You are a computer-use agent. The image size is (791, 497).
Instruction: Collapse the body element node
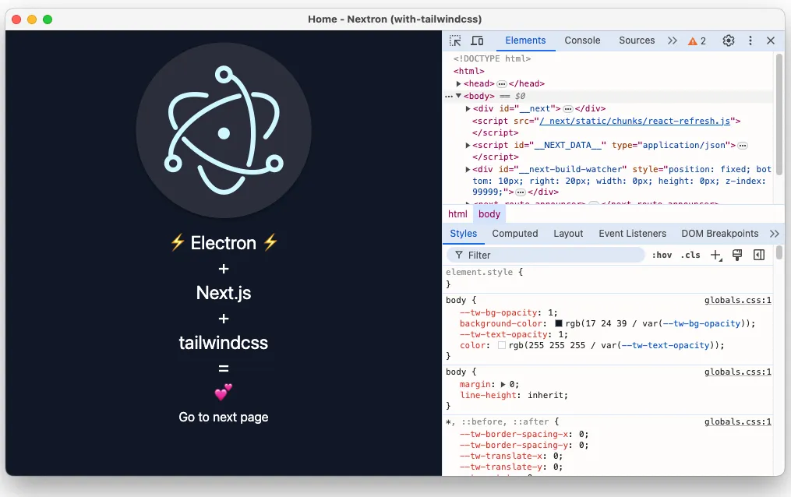pos(460,96)
